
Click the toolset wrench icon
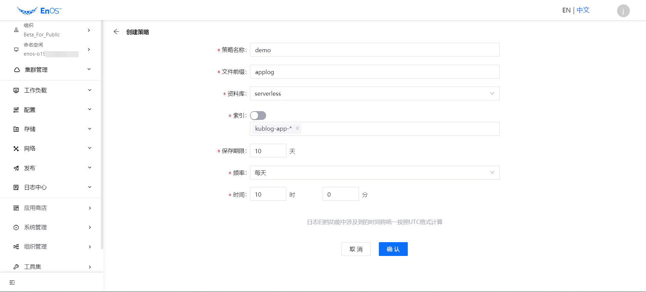(x=16, y=267)
